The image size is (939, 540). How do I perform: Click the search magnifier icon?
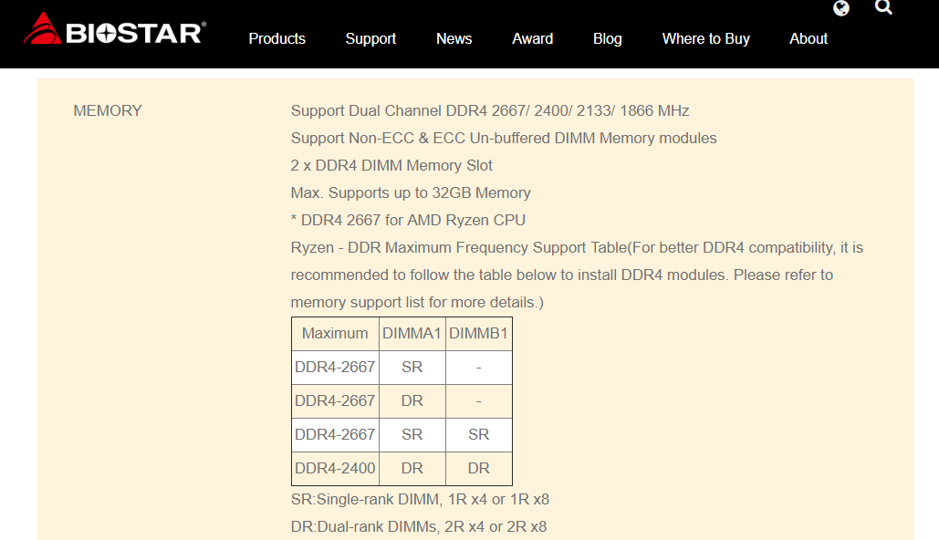click(883, 6)
